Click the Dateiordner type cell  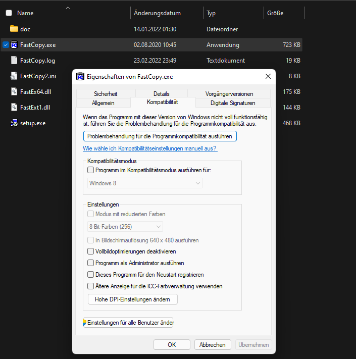tap(222, 29)
